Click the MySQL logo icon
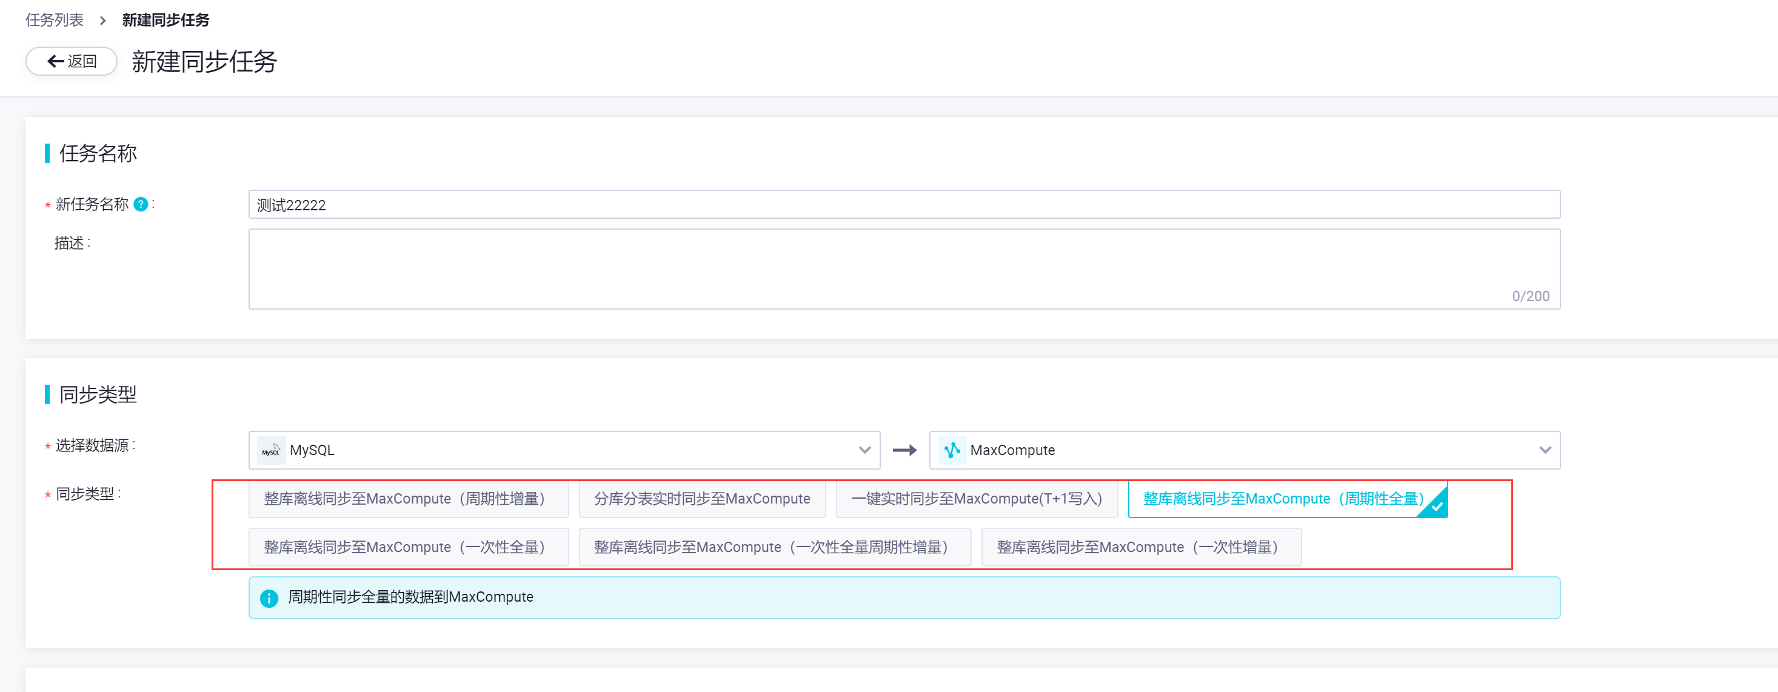1778x692 pixels. pos(271,450)
